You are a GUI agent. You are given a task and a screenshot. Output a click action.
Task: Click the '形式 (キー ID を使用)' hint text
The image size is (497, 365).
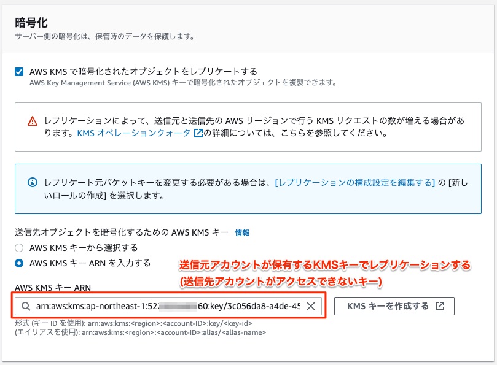[x=133, y=323]
